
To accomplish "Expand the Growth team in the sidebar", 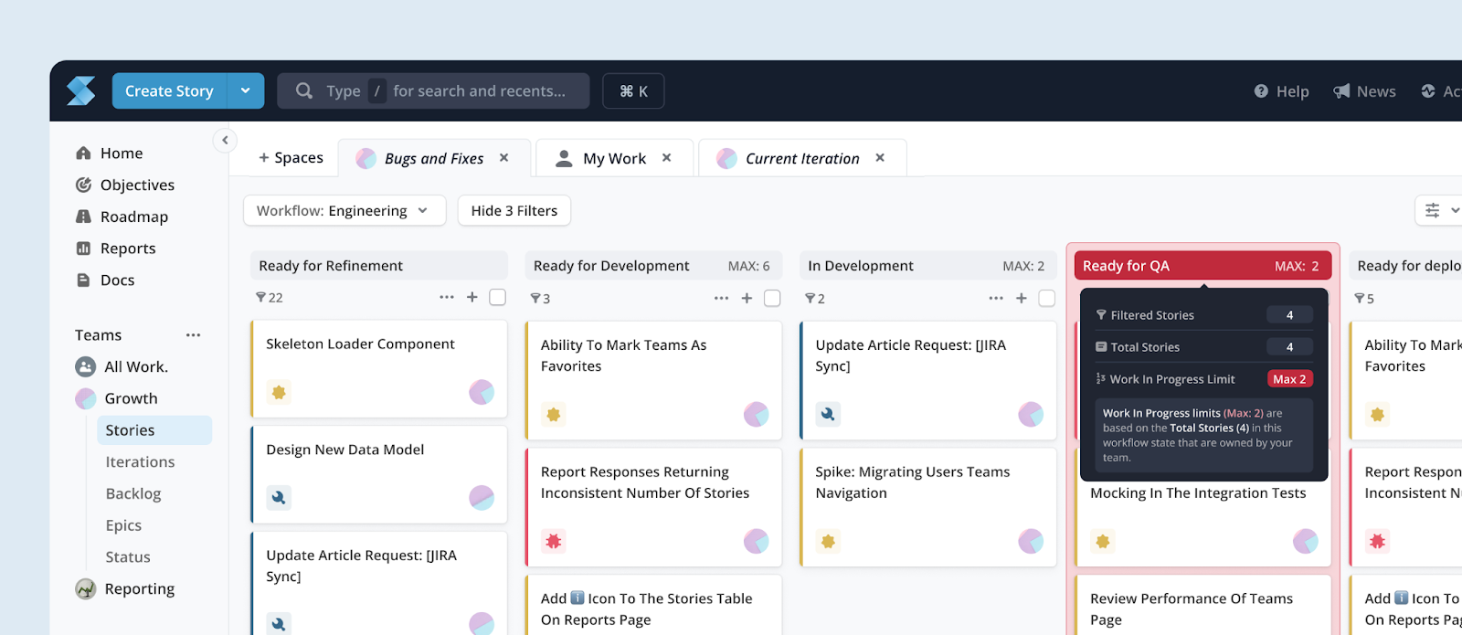I will pos(131,398).
